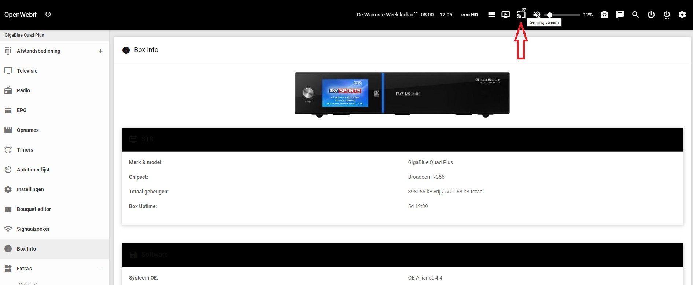This screenshot has height=285, width=693.
Task: Select Box Info in the sidebar
Action: (x=54, y=249)
